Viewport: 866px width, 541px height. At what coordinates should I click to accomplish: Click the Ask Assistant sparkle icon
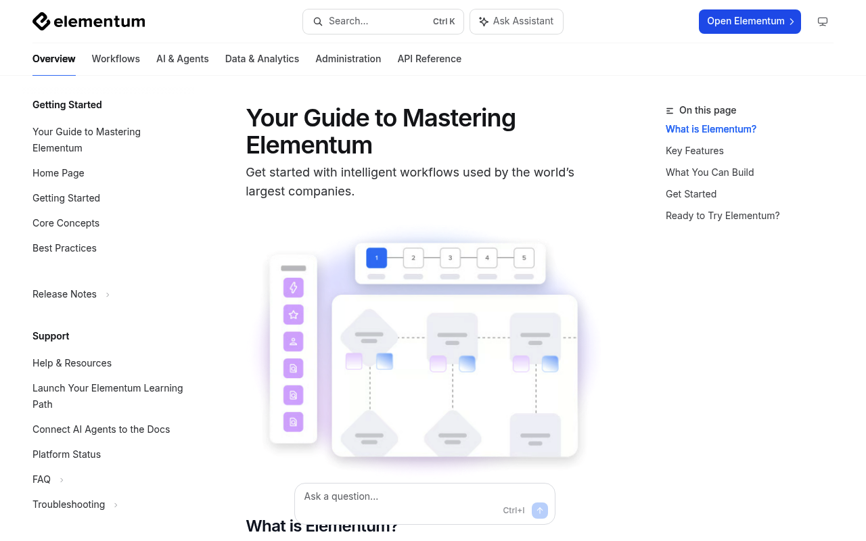pos(484,22)
